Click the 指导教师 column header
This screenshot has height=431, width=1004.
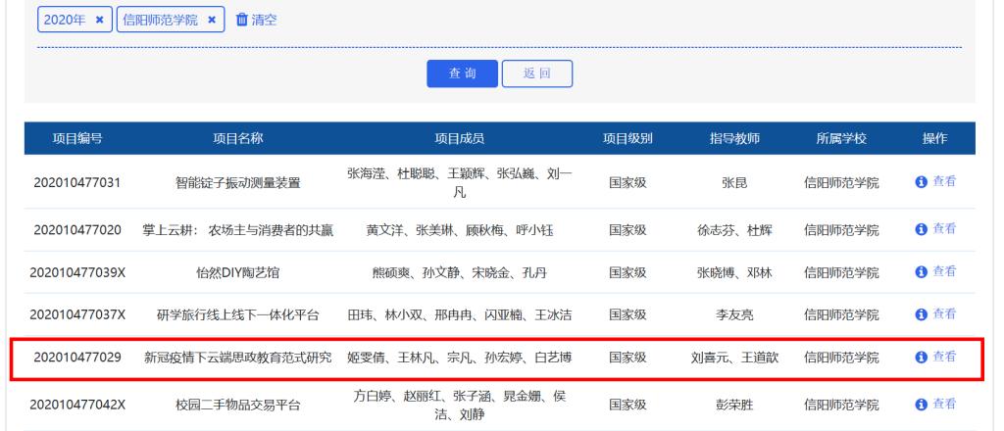click(735, 139)
